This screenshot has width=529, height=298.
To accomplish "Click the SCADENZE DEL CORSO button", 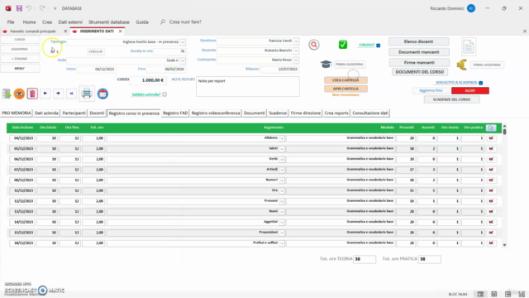I will click(x=452, y=99).
